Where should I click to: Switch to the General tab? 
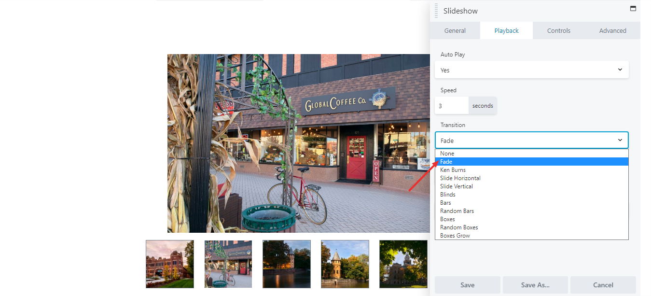tap(455, 30)
